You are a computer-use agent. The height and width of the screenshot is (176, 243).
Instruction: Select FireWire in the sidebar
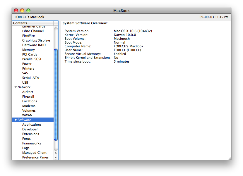(28, 36)
